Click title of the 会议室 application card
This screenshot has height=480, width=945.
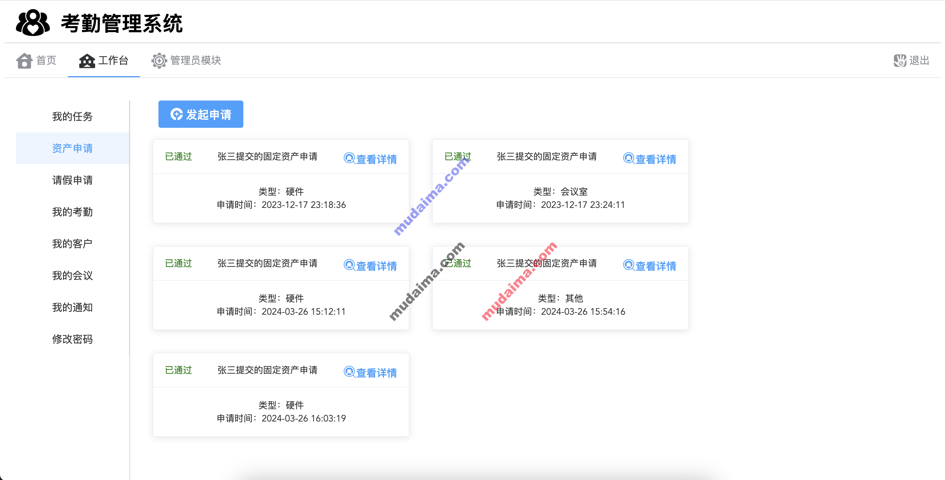(547, 157)
